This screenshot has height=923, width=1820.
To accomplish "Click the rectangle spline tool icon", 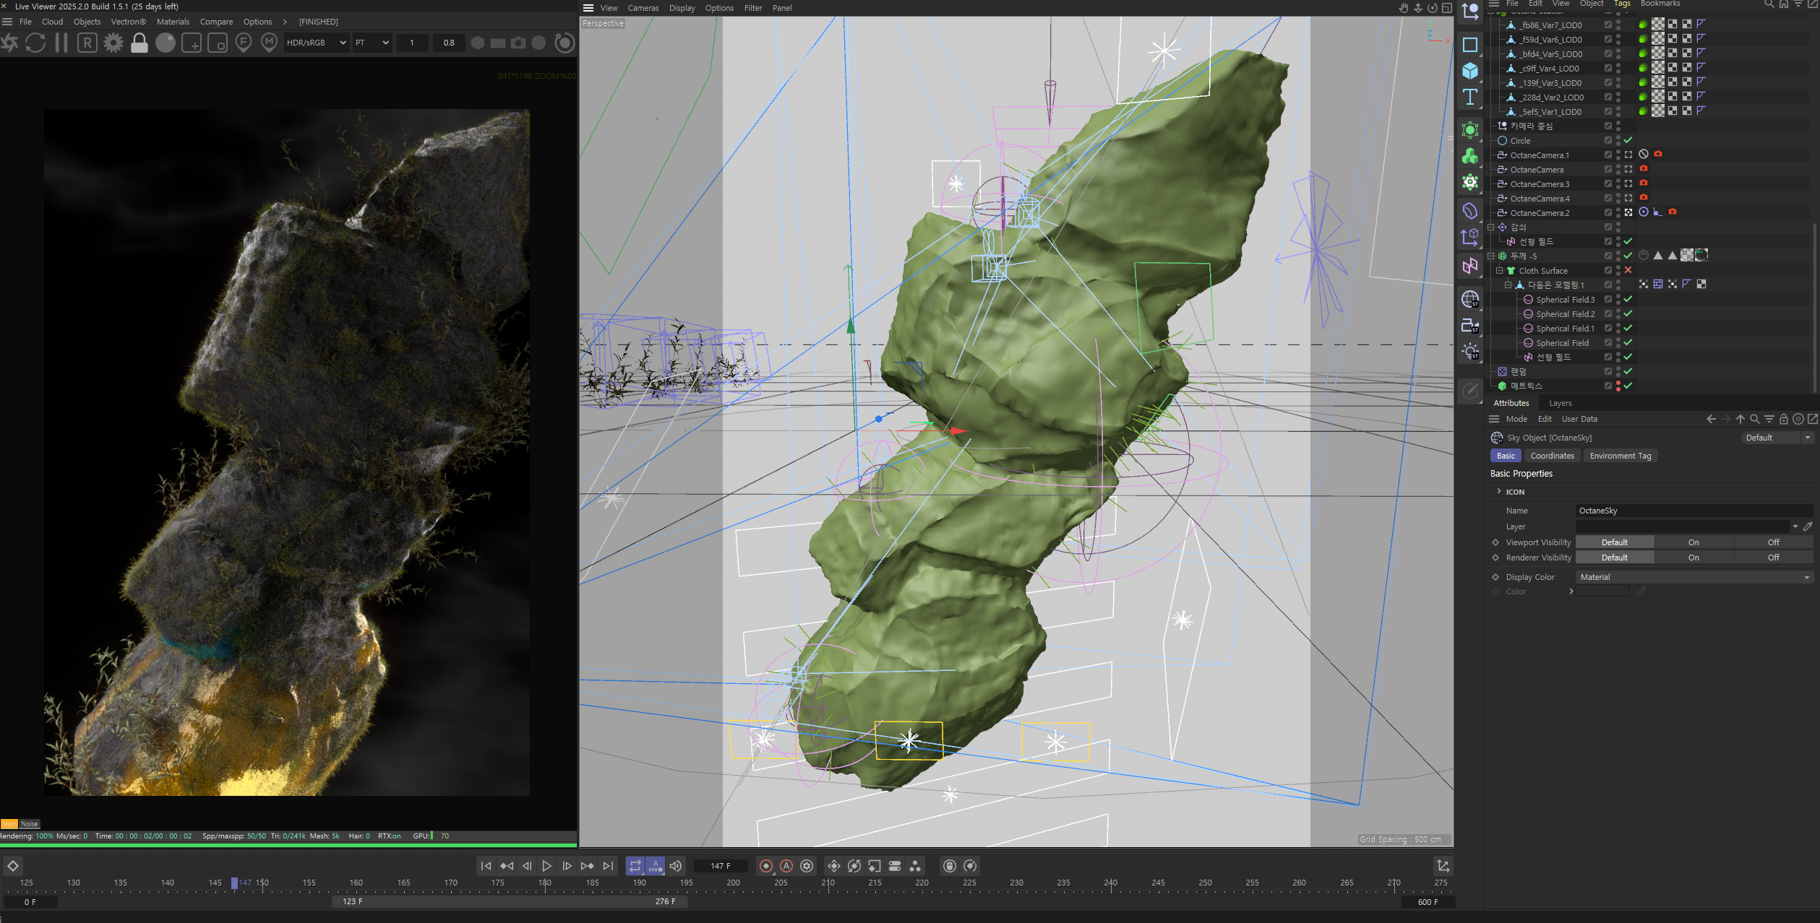I will [x=1469, y=45].
